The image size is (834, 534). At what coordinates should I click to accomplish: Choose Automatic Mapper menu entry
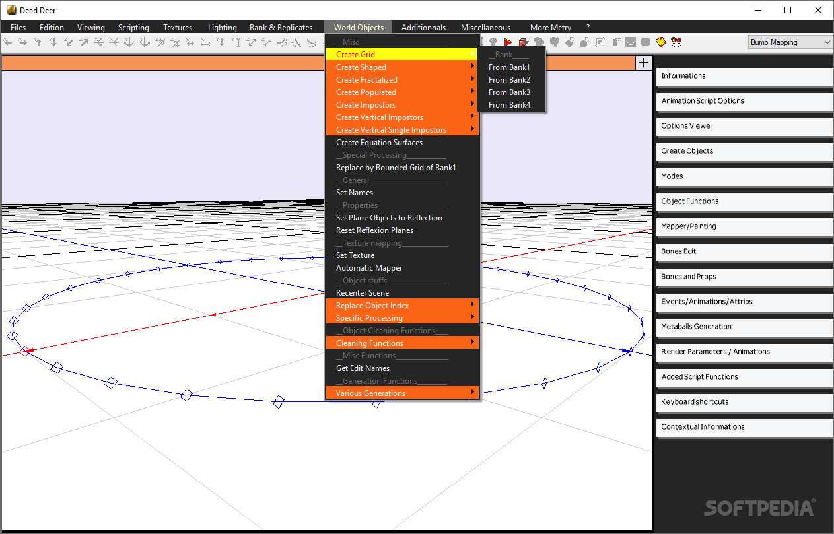pyautogui.click(x=403, y=268)
